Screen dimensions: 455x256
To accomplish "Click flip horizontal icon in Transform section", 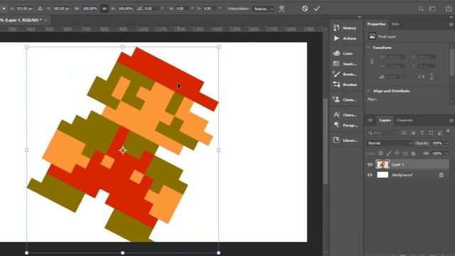I will [x=422, y=76].
